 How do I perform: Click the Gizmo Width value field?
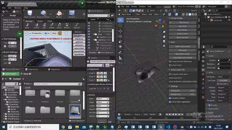(103, 99)
